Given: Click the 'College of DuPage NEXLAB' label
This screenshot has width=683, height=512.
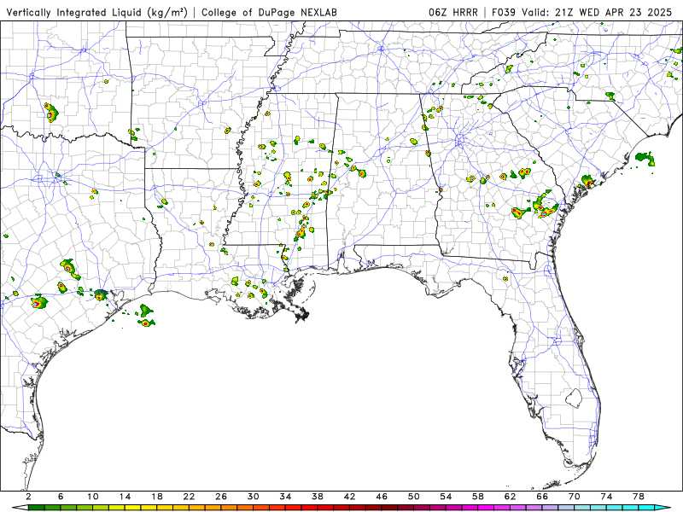Looking at the screenshot, I should coord(269,13).
